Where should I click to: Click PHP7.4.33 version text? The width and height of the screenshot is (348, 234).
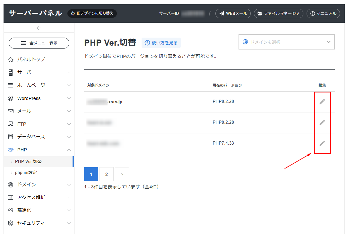click(x=223, y=143)
